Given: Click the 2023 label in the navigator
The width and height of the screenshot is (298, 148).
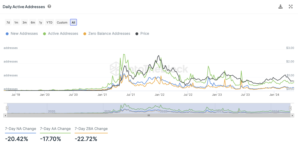Looking at the screenshot, I should click(219, 111).
